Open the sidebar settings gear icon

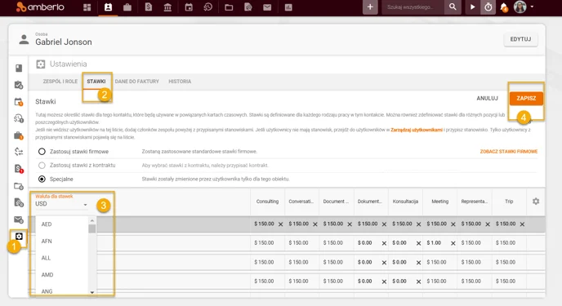(x=19, y=236)
